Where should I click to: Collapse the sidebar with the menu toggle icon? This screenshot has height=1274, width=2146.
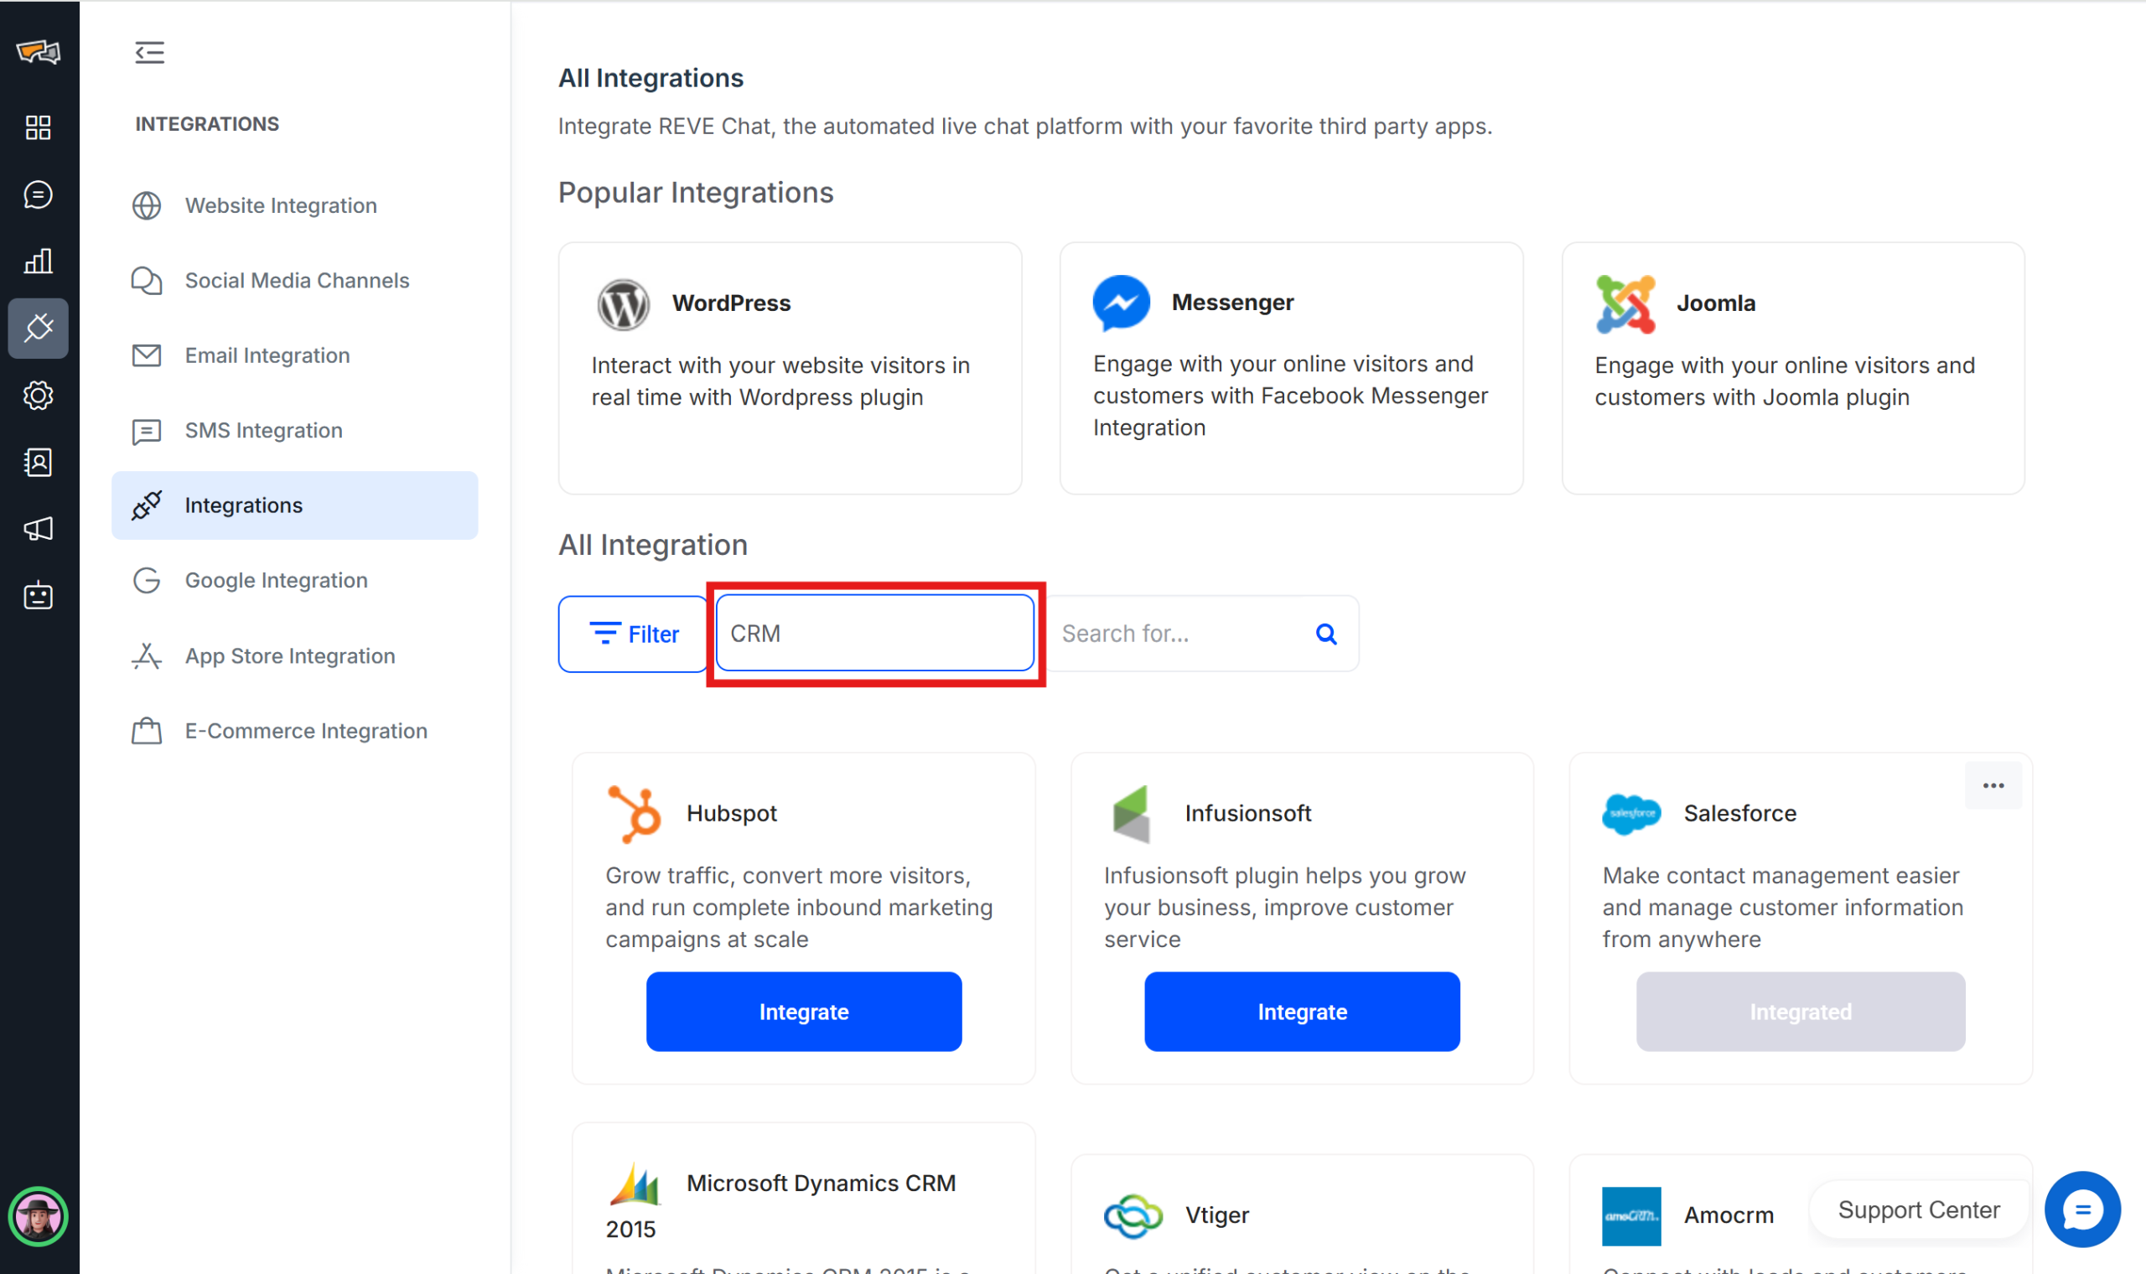[x=149, y=52]
